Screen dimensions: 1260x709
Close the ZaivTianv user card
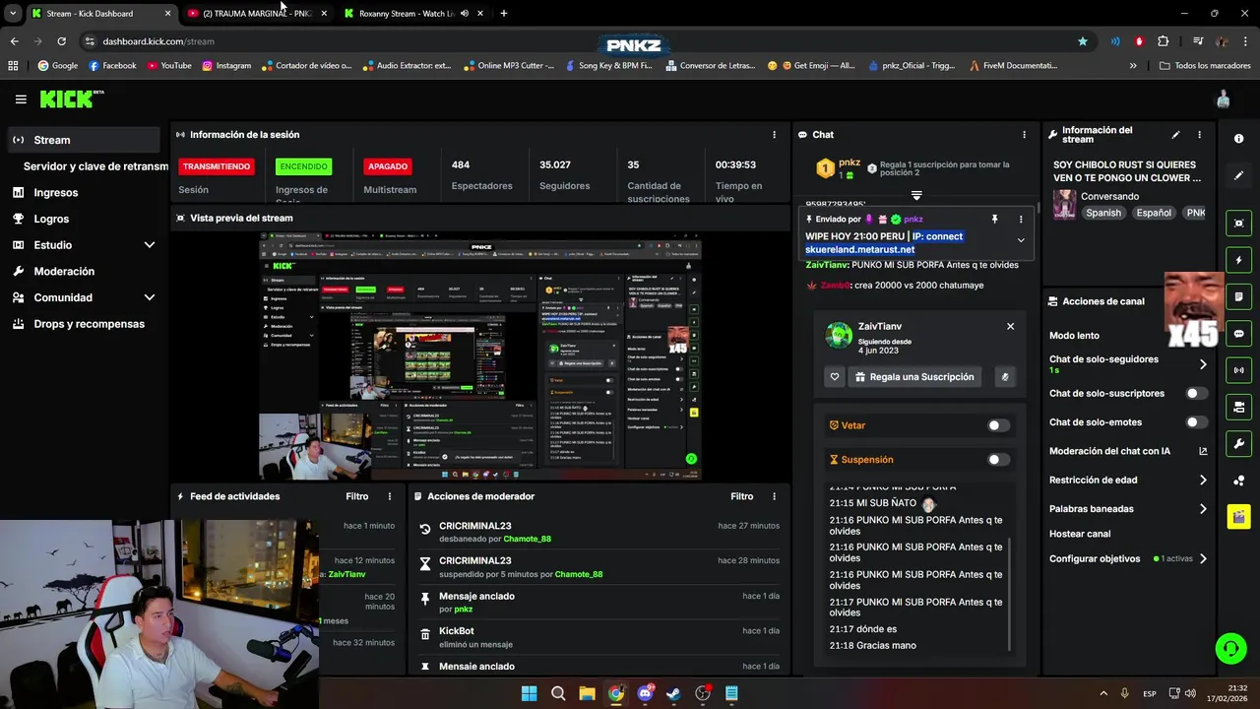1010,326
